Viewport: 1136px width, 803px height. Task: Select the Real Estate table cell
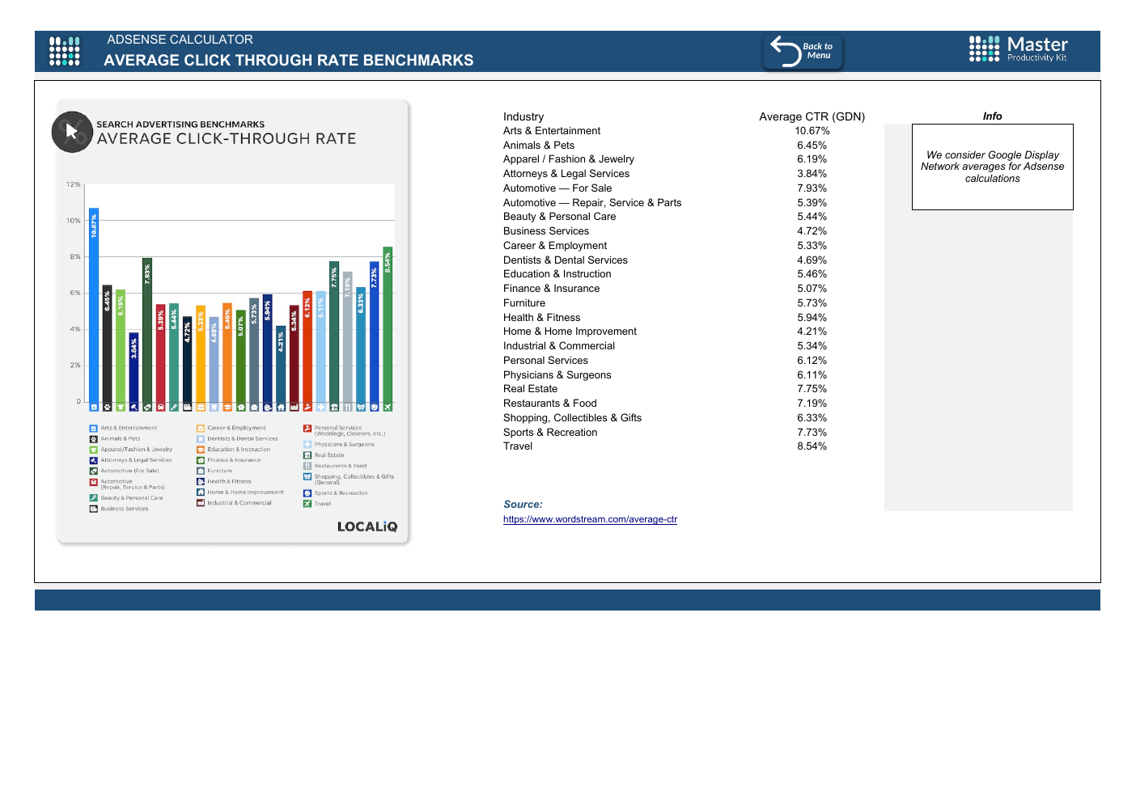pos(530,389)
